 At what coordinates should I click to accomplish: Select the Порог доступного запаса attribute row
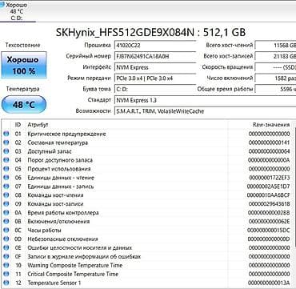coord(146,160)
